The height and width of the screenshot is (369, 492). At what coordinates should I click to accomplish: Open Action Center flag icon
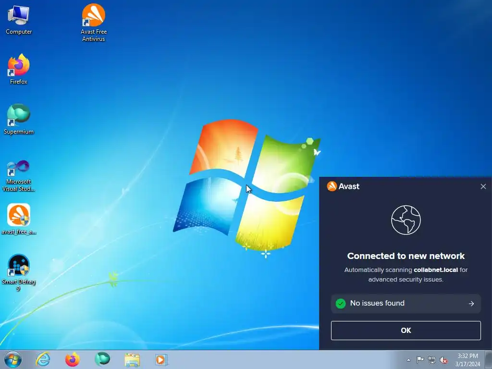[x=420, y=360]
